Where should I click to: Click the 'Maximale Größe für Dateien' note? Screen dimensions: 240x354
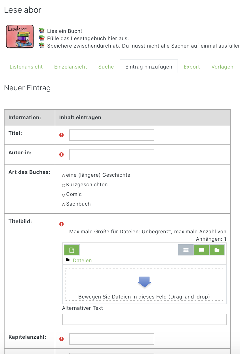(148, 235)
